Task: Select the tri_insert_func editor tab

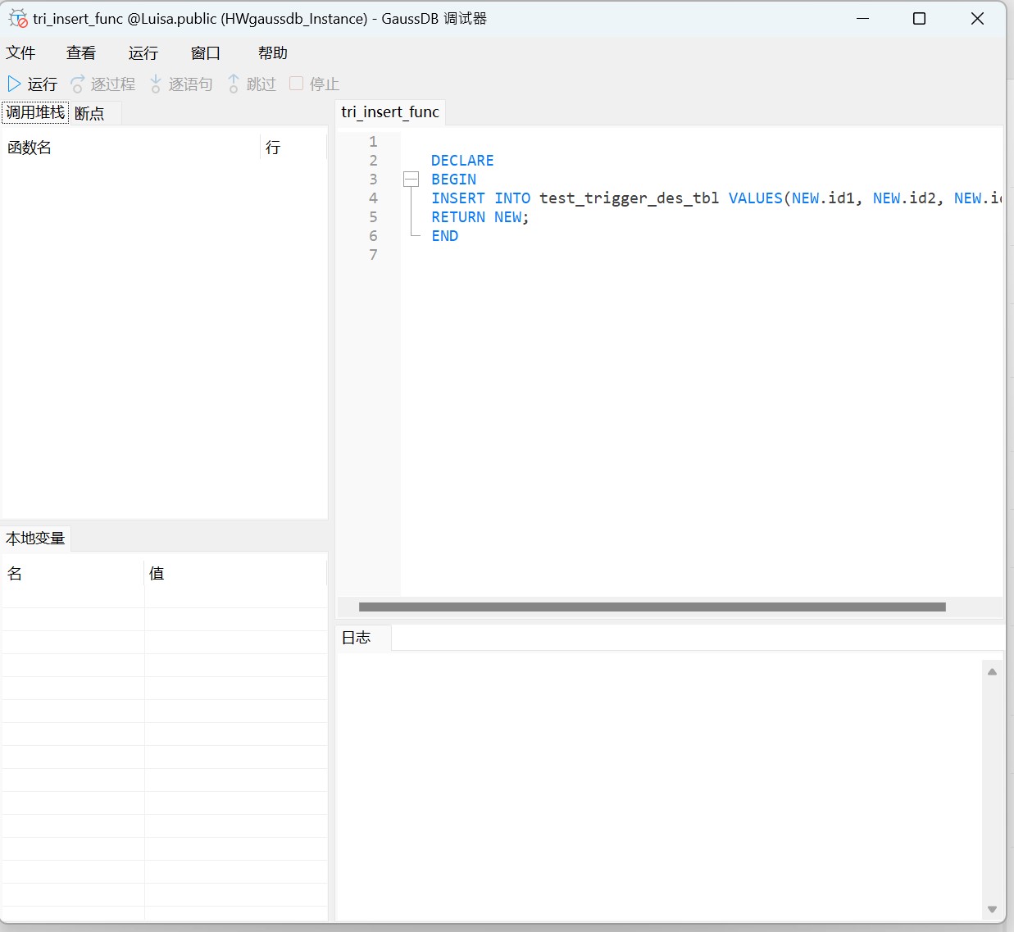Action: coord(390,112)
